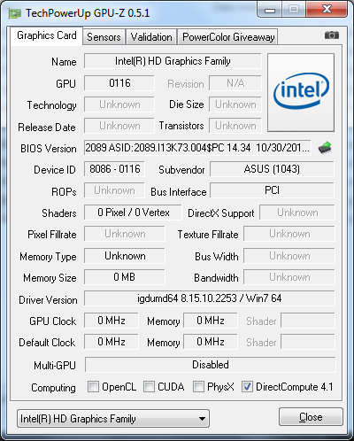
Task: Click the GPU Clock 0 MHz field
Action: (112, 321)
